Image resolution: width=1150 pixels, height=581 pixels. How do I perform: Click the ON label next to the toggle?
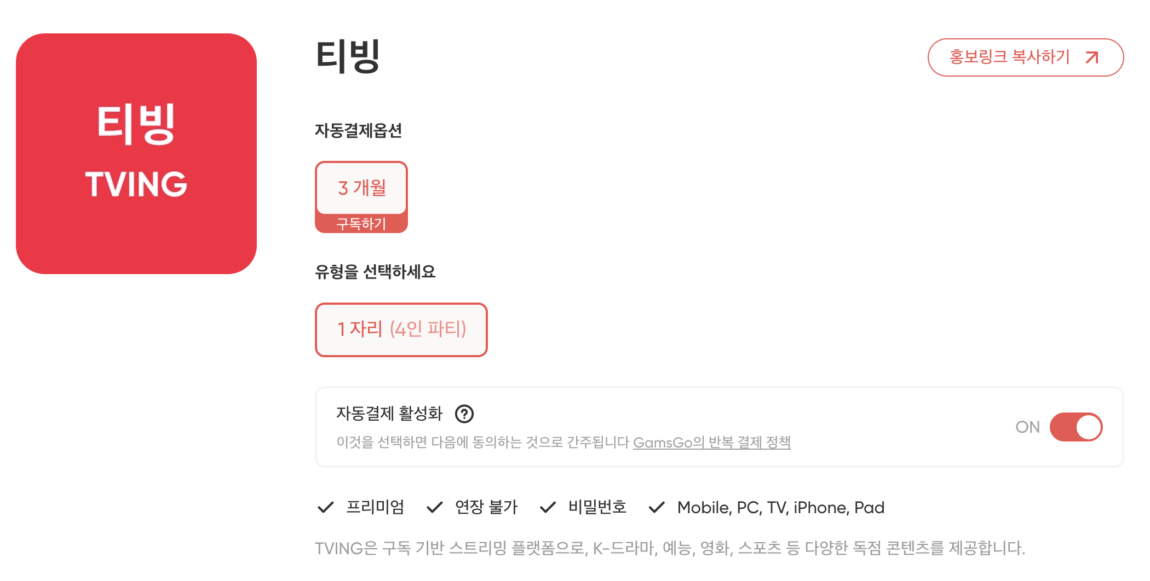[x=1028, y=427]
